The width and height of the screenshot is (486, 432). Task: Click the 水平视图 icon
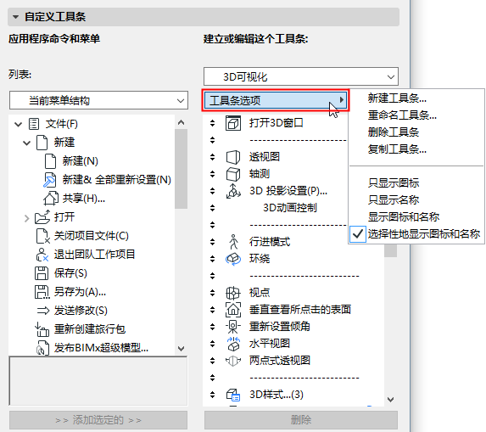[x=233, y=344]
